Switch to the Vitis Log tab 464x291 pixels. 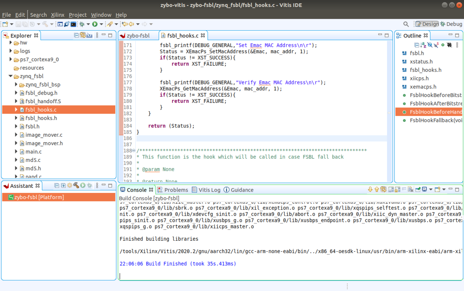point(206,190)
